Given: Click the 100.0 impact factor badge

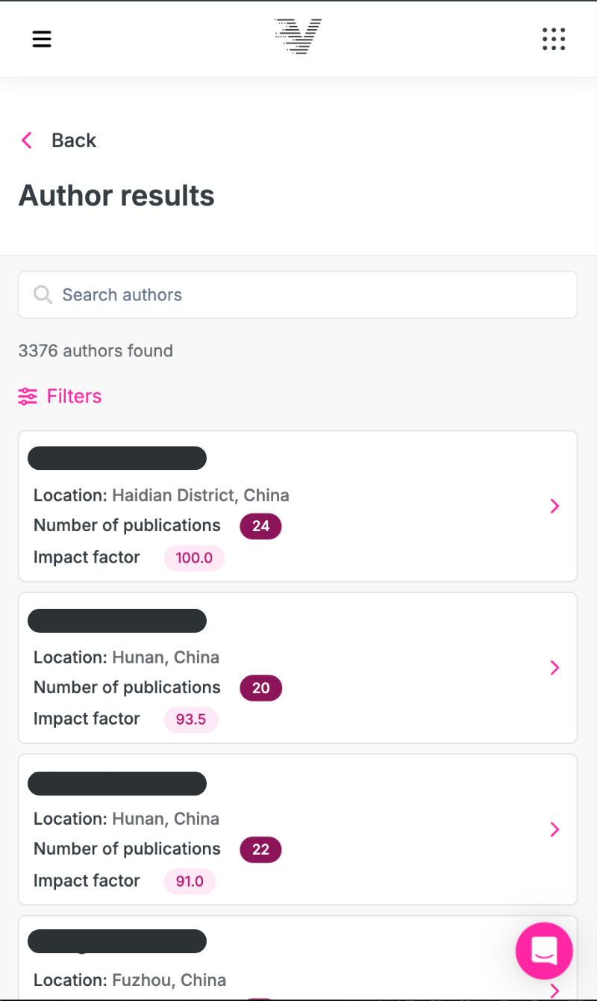Looking at the screenshot, I should (x=194, y=558).
